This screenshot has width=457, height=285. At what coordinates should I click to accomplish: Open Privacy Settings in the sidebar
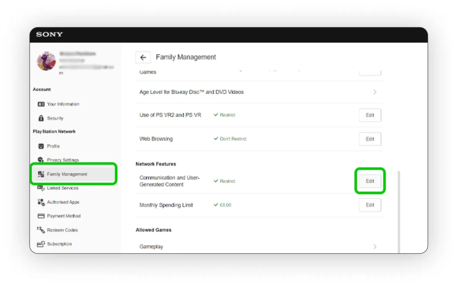click(63, 160)
